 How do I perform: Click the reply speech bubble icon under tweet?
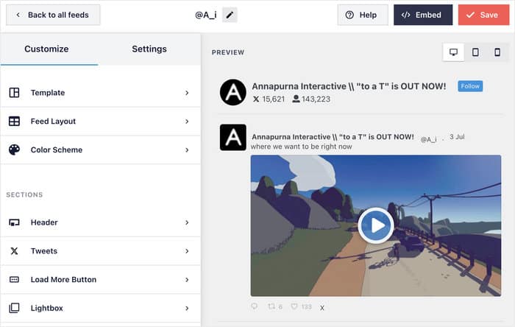pos(255,306)
